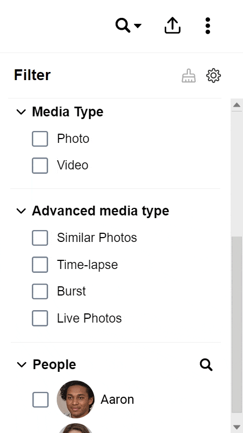Screen dimensions: 243x433
Task: Collapse the Media Type section
Action: pos(21,112)
